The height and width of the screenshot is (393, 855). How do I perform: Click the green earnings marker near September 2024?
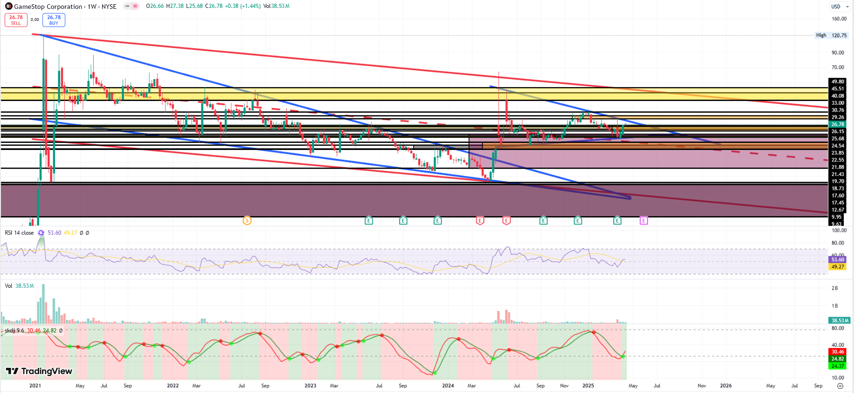[543, 220]
